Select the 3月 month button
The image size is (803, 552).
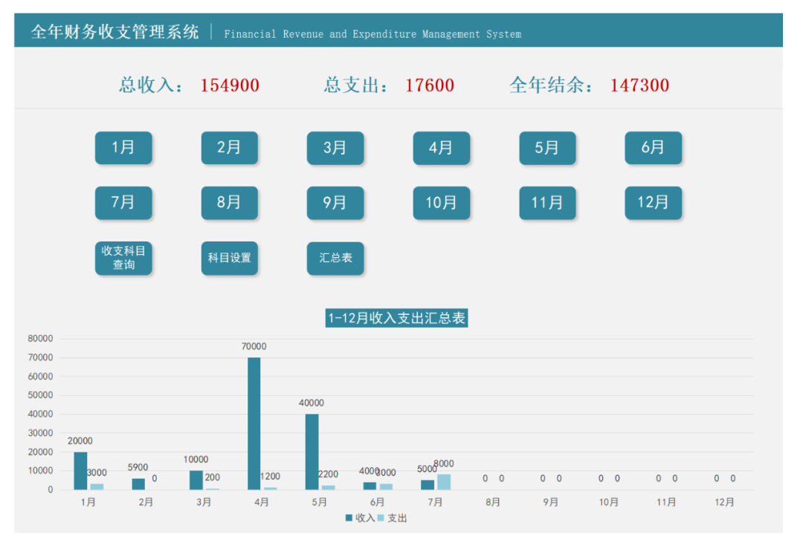pyautogui.click(x=335, y=148)
